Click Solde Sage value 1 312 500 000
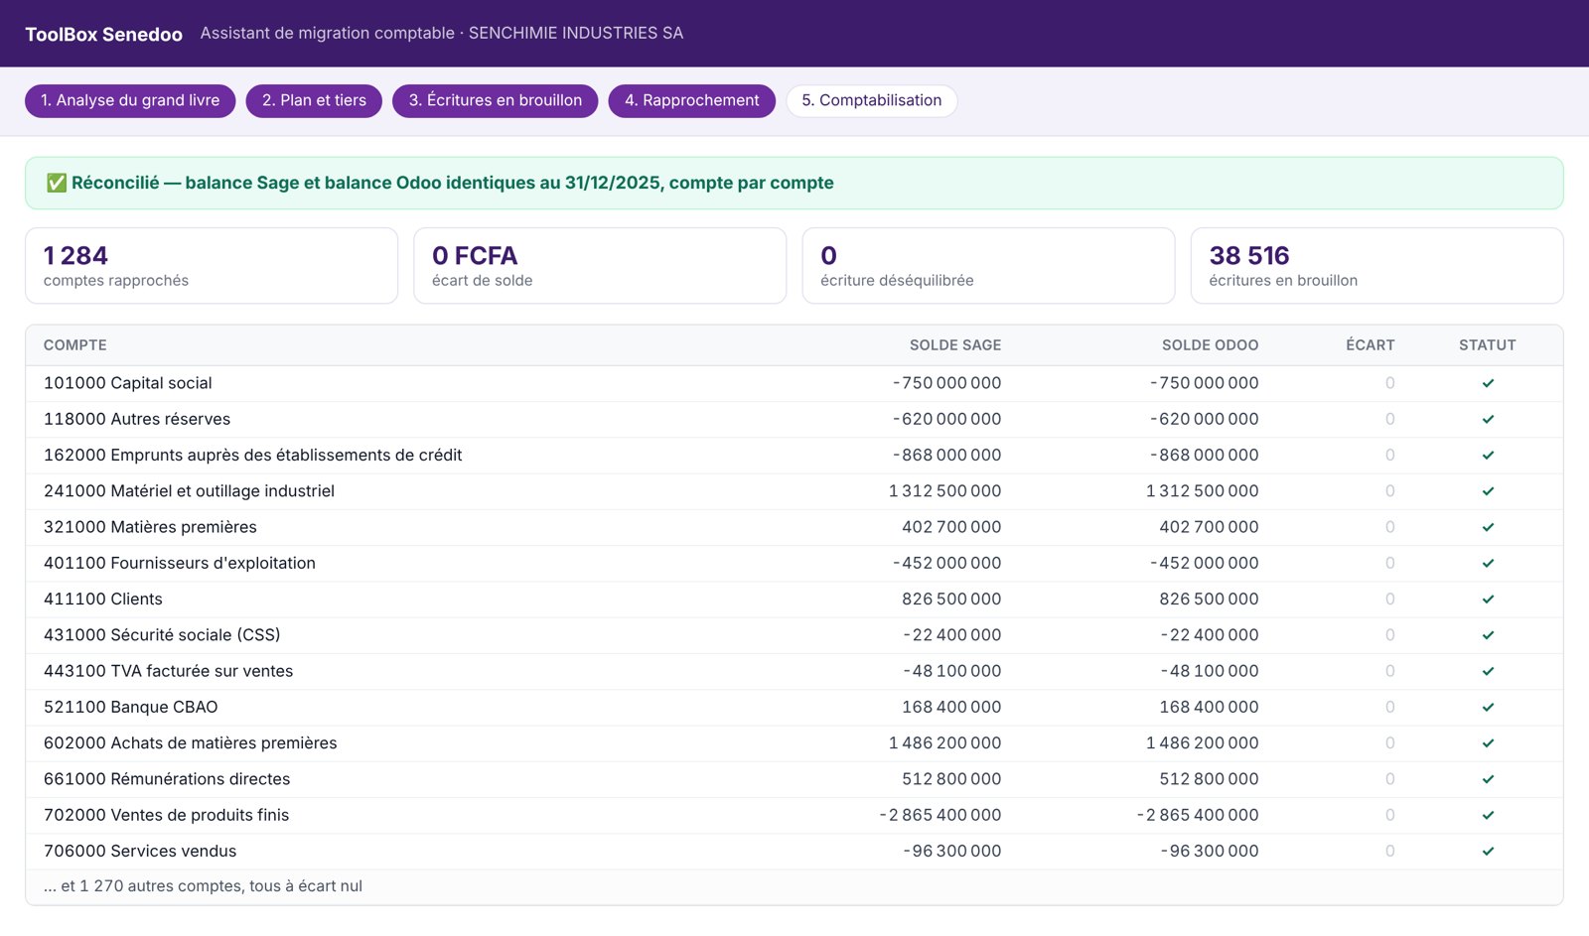 pyautogui.click(x=944, y=491)
